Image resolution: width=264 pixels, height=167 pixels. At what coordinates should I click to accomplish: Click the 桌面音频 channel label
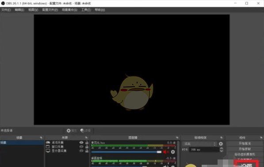(97, 158)
